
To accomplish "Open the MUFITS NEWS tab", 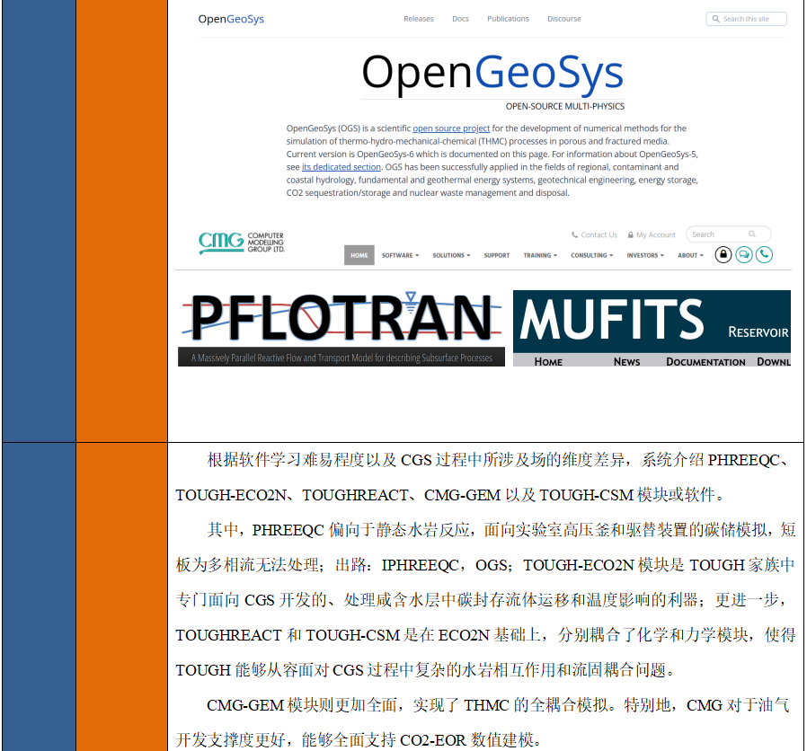I will pos(627,362).
